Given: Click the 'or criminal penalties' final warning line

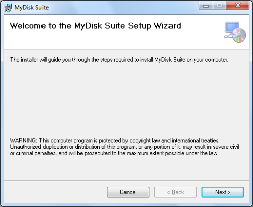Looking at the screenshot, I should click(x=114, y=153).
